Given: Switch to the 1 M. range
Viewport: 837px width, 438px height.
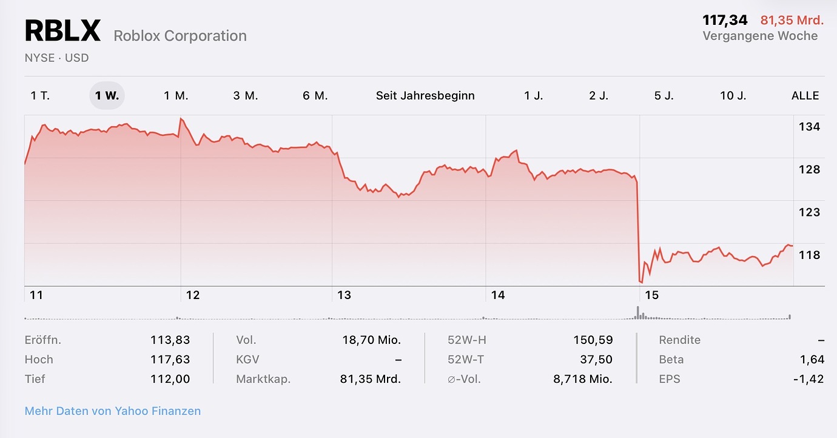Looking at the screenshot, I should point(176,96).
